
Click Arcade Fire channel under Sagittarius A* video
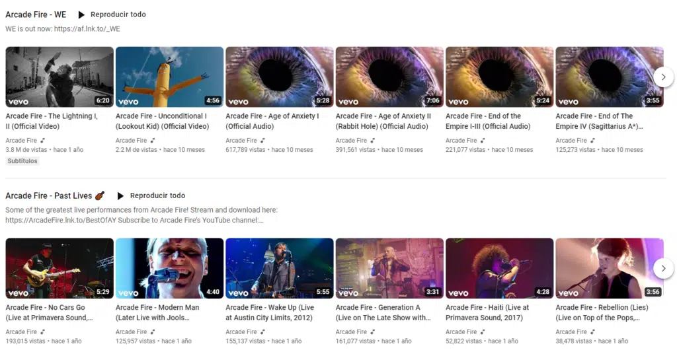tap(572, 141)
